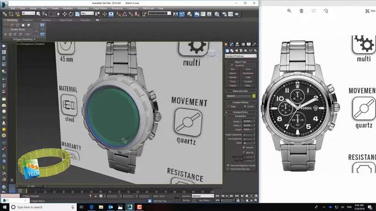Screen dimensions: 376x211
Task: Choose the Select Object tool
Action: click(38, 14)
